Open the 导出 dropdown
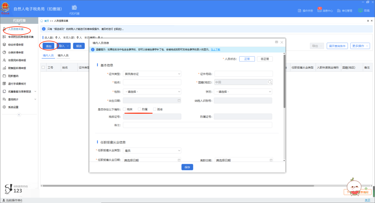 pyautogui.click(x=317, y=46)
